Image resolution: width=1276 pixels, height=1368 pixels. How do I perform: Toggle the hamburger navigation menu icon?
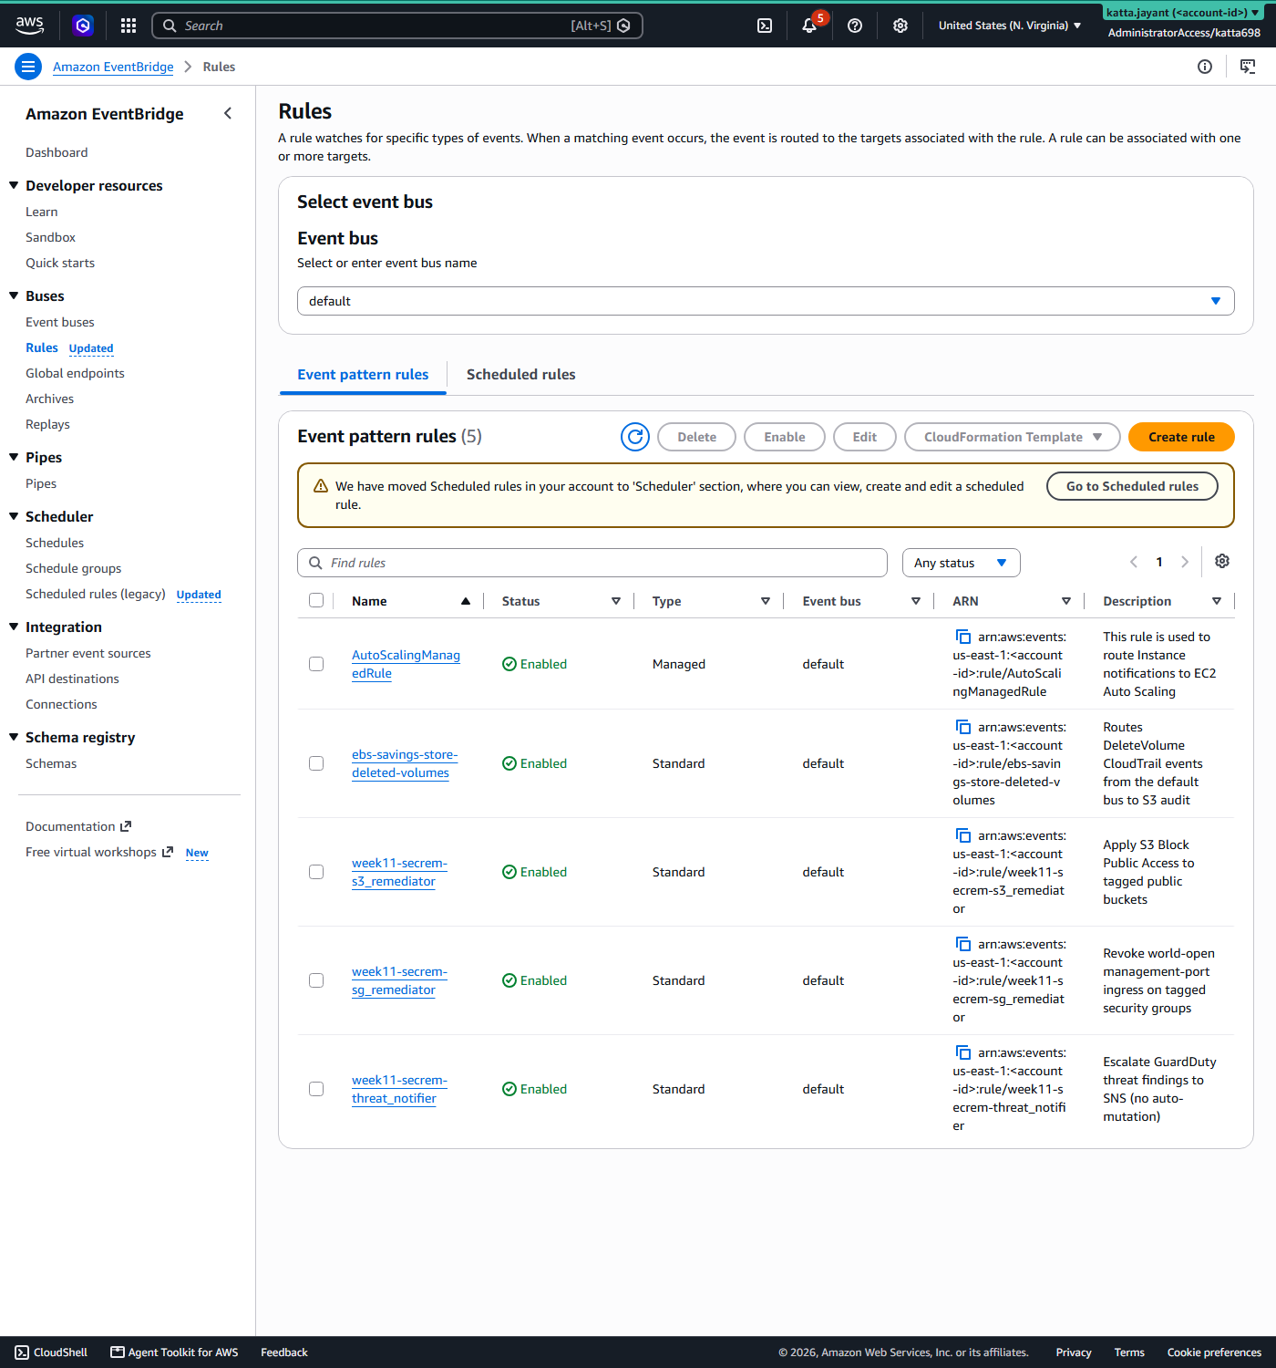28,67
